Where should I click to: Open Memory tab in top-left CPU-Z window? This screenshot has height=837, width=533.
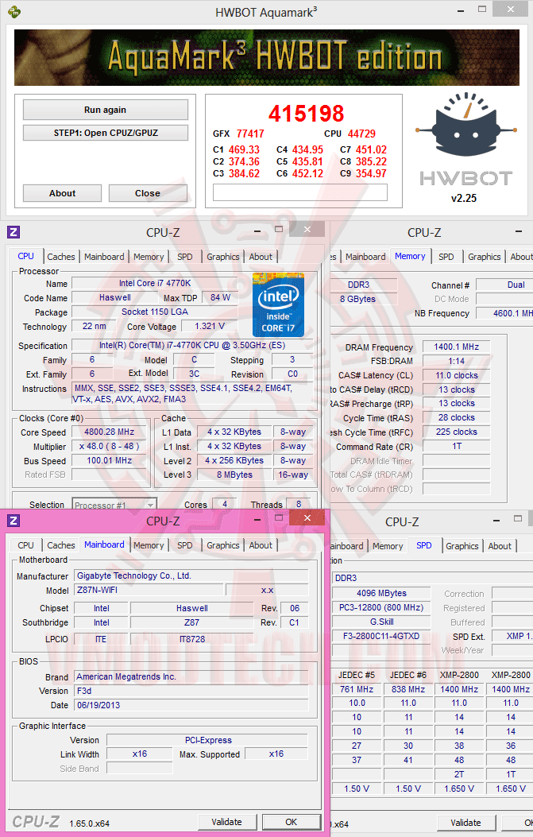tap(149, 257)
